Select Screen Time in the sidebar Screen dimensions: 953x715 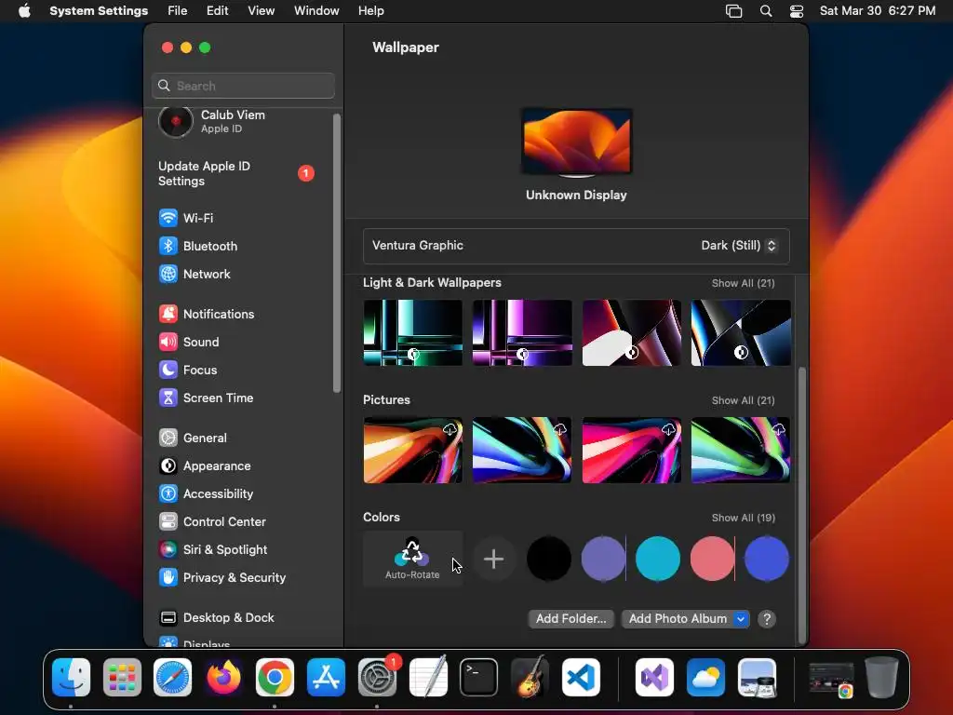(206, 398)
